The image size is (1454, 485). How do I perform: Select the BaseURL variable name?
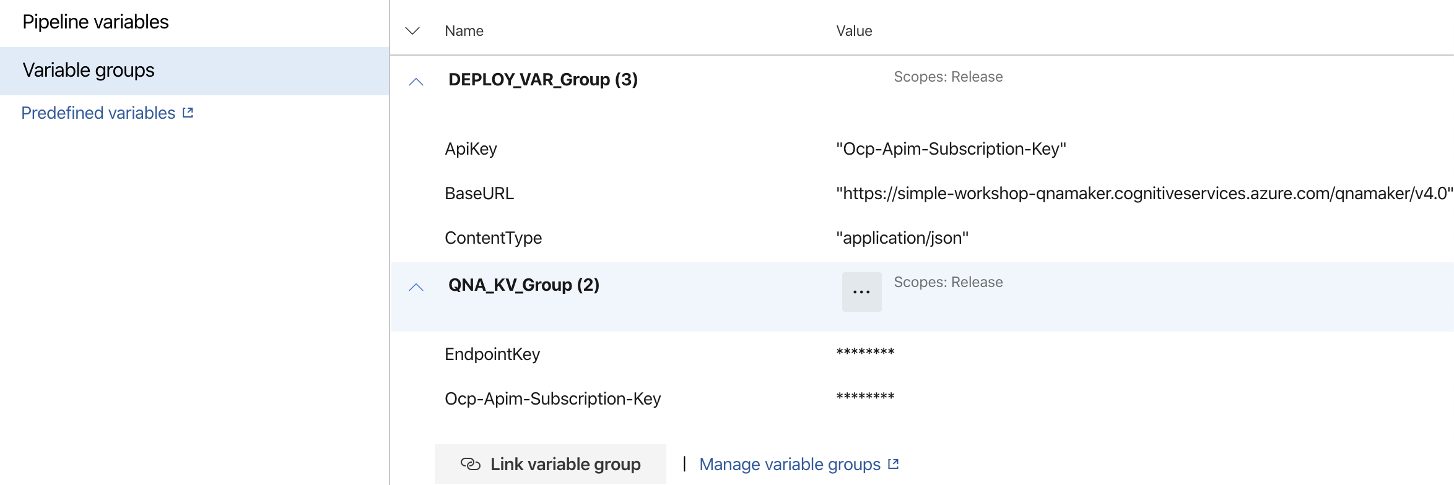click(x=479, y=193)
